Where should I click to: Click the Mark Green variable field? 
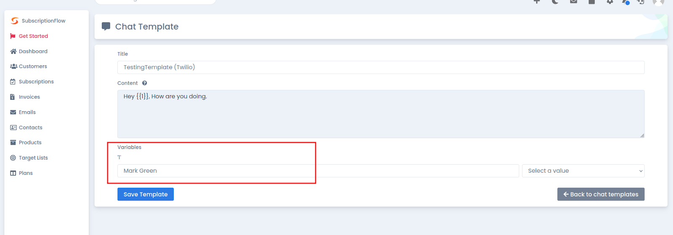pyautogui.click(x=318, y=171)
